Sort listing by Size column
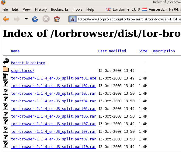 pyautogui.click(x=143, y=51)
